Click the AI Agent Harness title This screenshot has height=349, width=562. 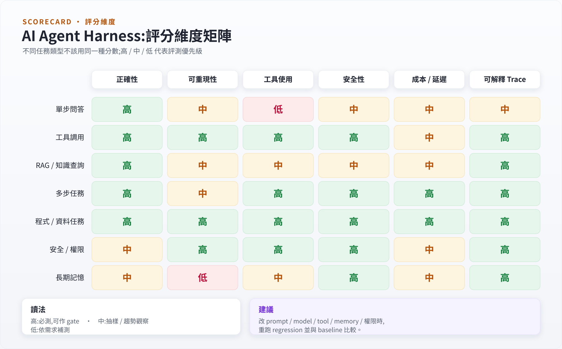[126, 36]
